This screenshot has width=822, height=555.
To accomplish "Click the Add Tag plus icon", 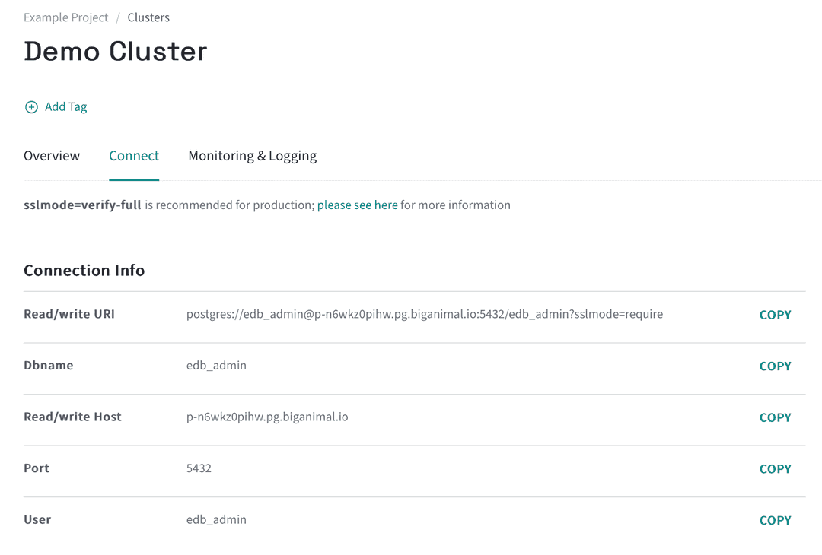I will click(x=31, y=106).
